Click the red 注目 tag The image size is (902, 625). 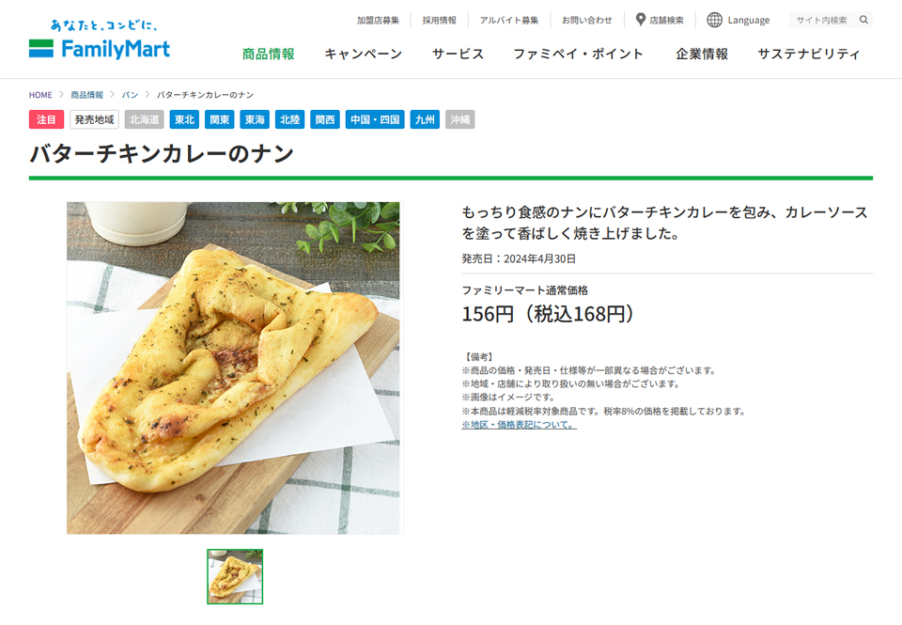pos(46,119)
